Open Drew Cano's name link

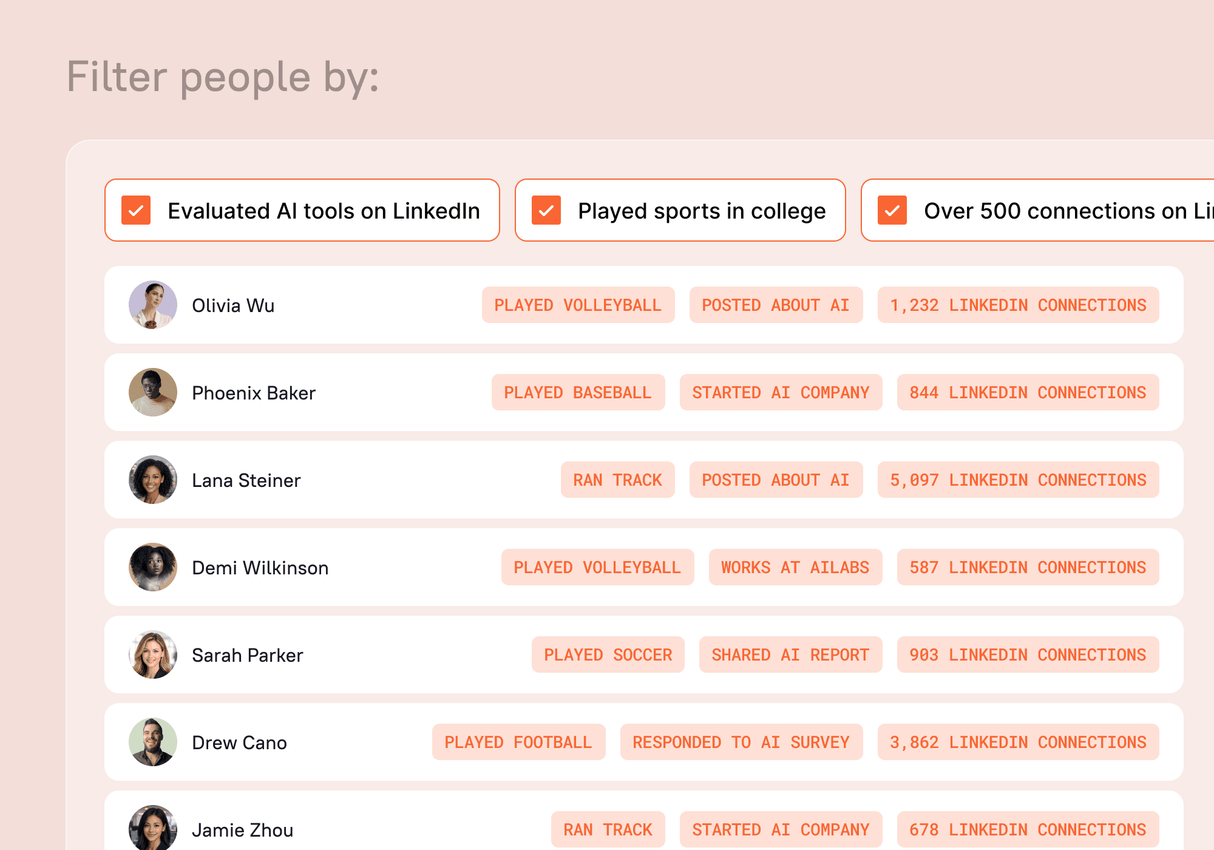[239, 743]
